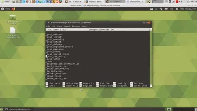Click the guest keyboard indicator icon
197x111 pixels.
[151, 9]
